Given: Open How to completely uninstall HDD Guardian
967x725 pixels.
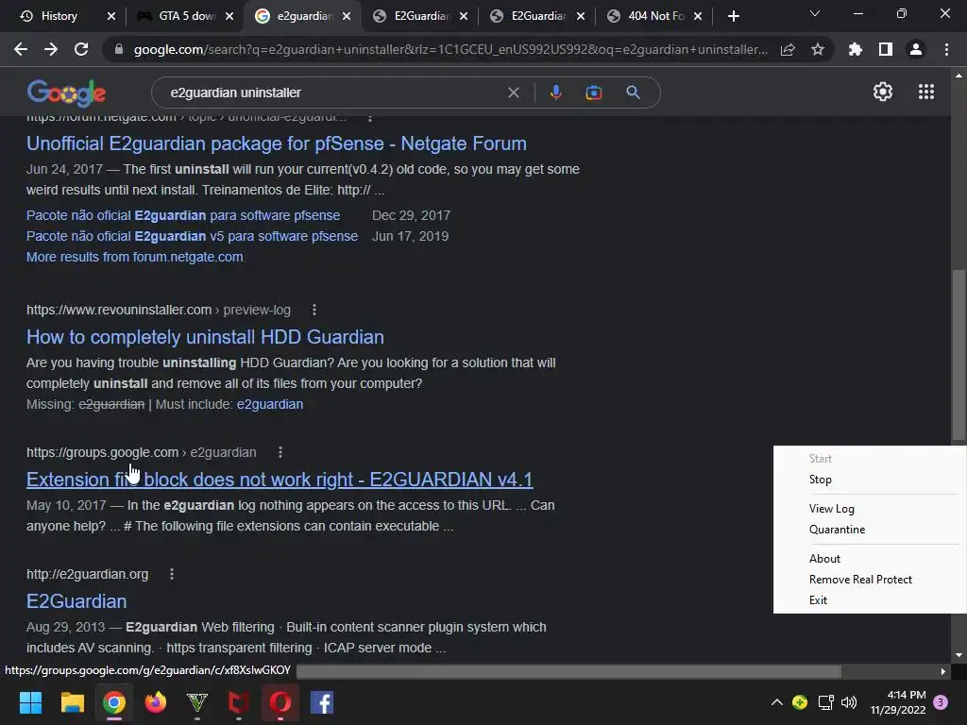Looking at the screenshot, I should point(205,337).
